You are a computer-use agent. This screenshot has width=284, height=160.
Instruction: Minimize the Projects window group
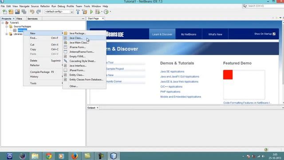tap(83, 19)
